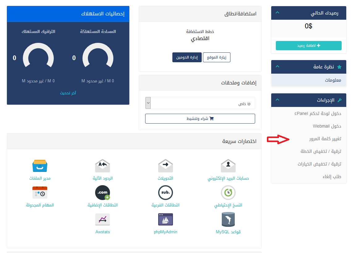Open the التحويلات forwarders envelope icon
The image size is (358, 253).
pos(166,166)
